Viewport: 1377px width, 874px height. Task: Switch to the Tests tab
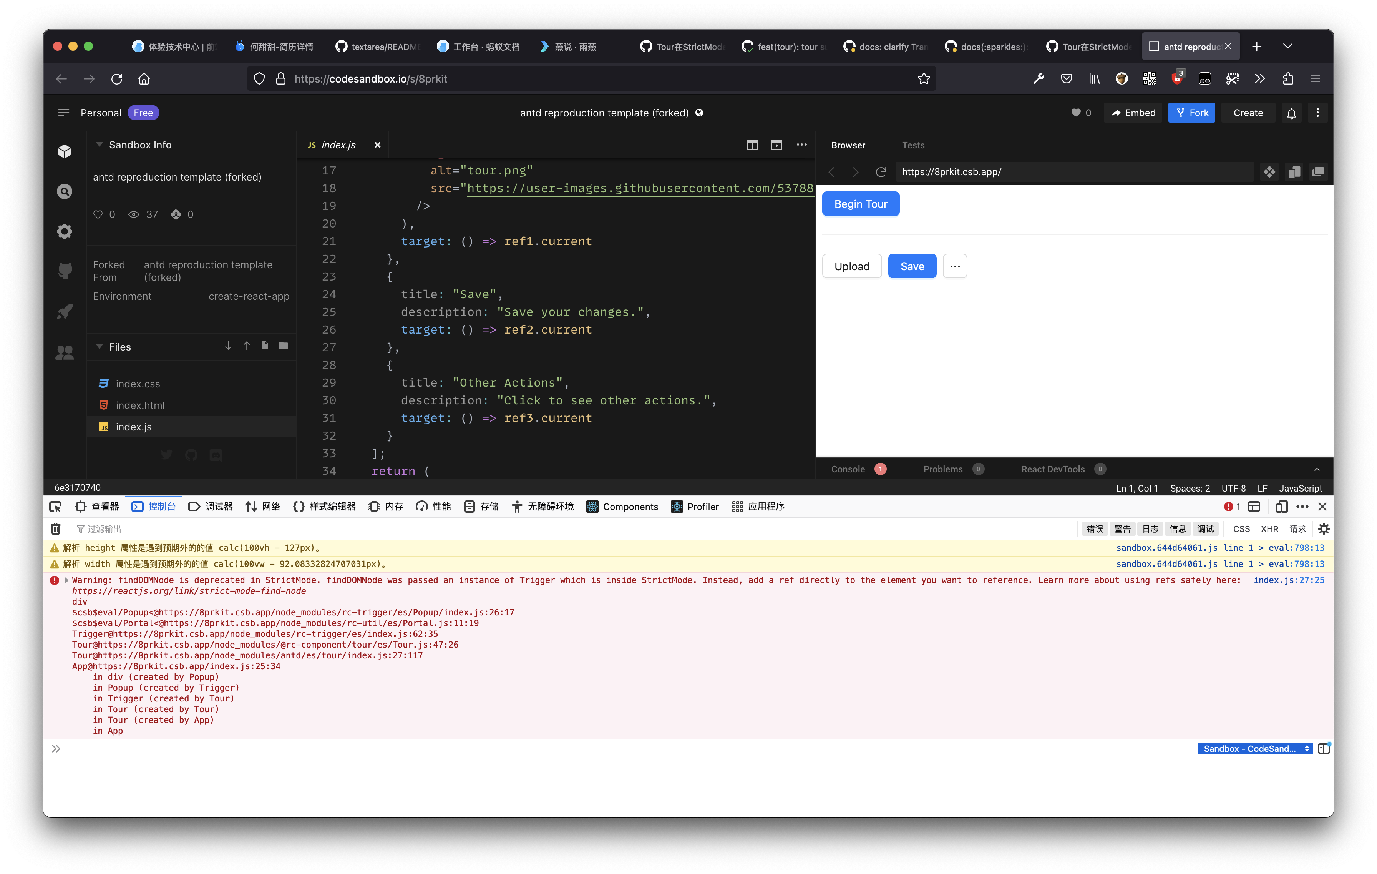coord(913,145)
